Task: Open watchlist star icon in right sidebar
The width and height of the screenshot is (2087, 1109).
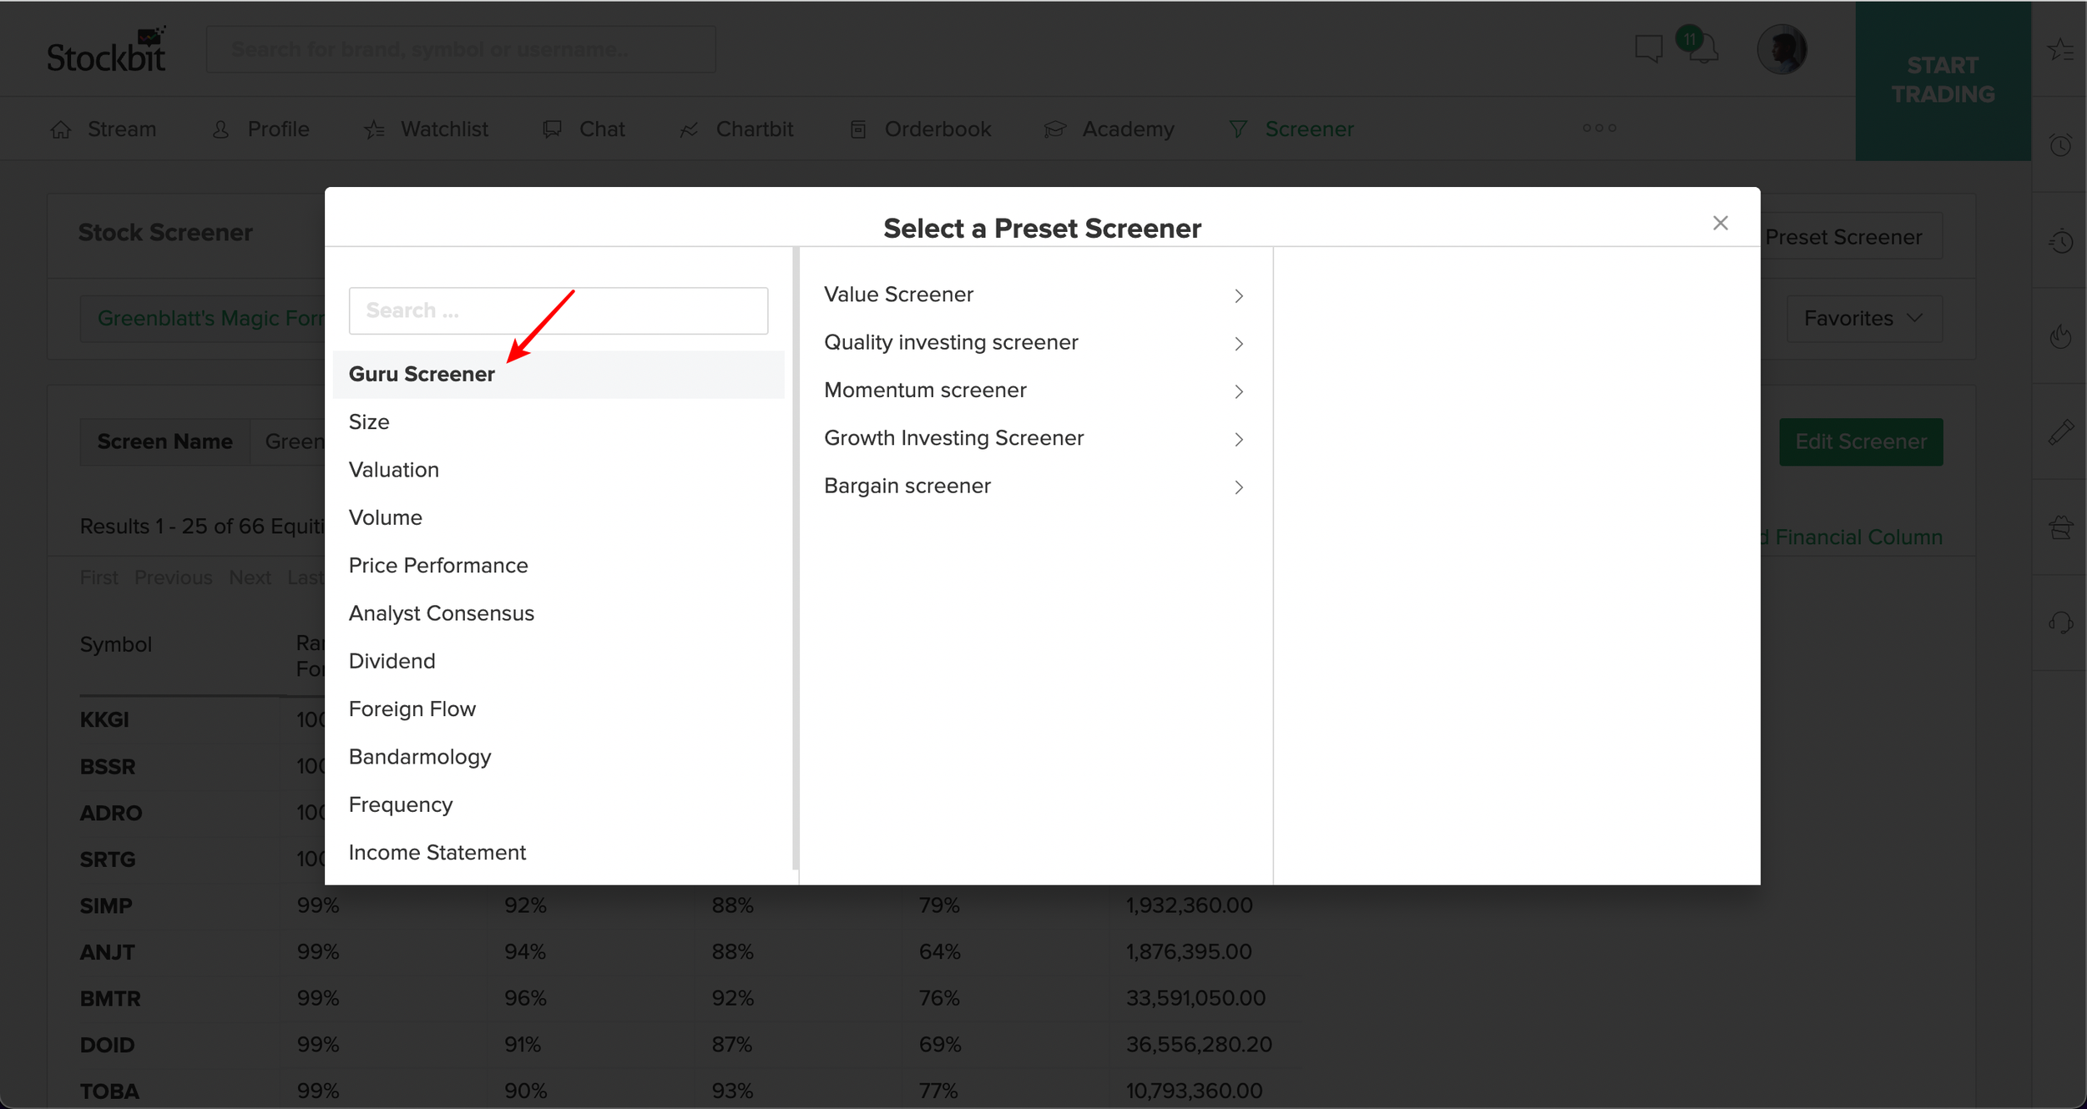Action: click(x=2060, y=49)
